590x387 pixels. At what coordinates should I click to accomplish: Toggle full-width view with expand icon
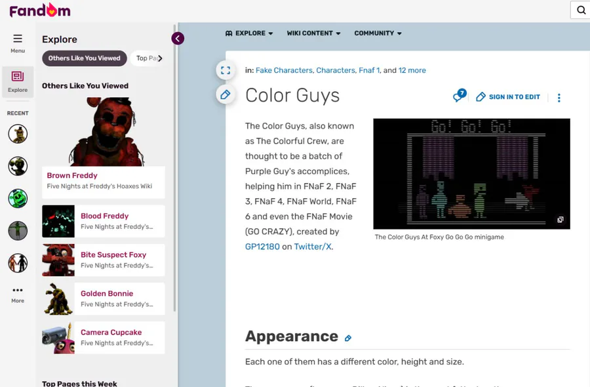[226, 70]
